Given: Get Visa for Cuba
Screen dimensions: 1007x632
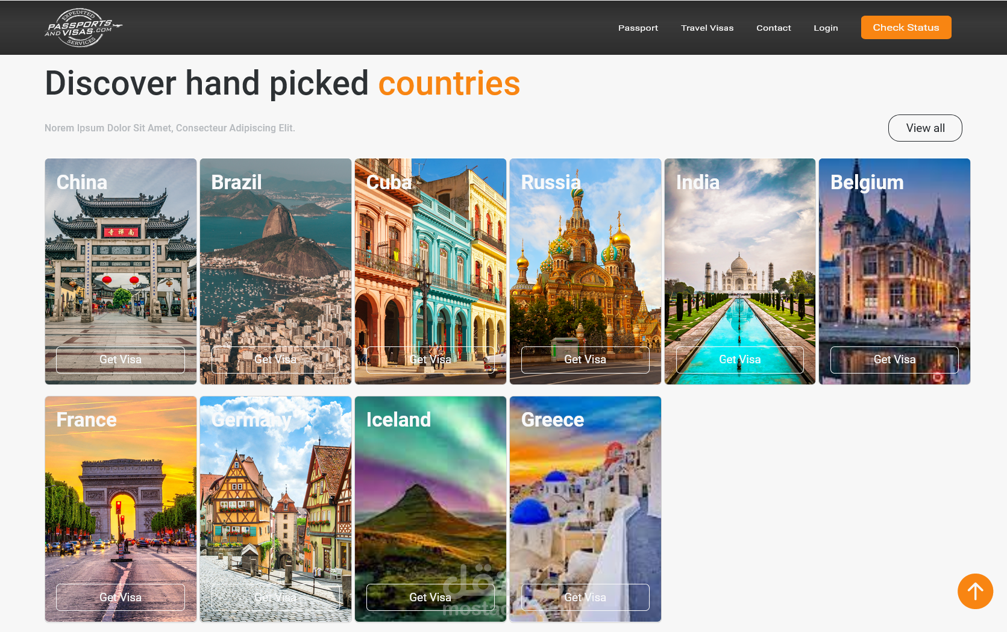Looking at the screenshot, I should (430, 360).
